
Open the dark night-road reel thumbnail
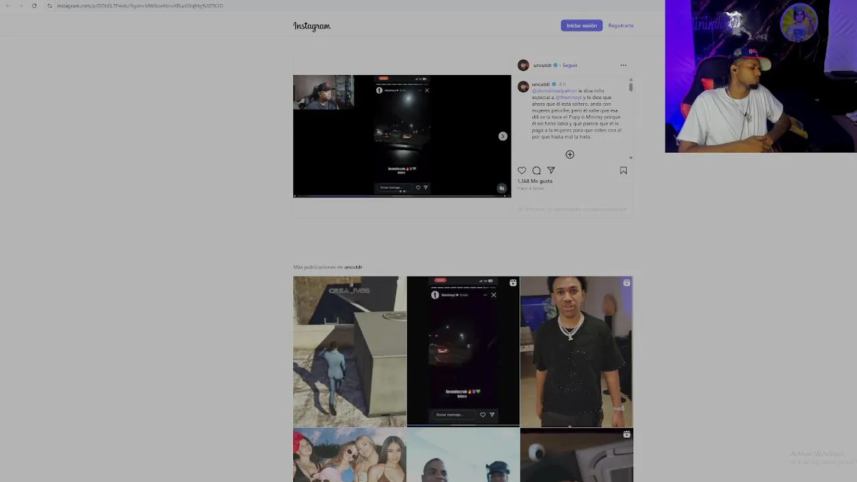tap(463, 351)
